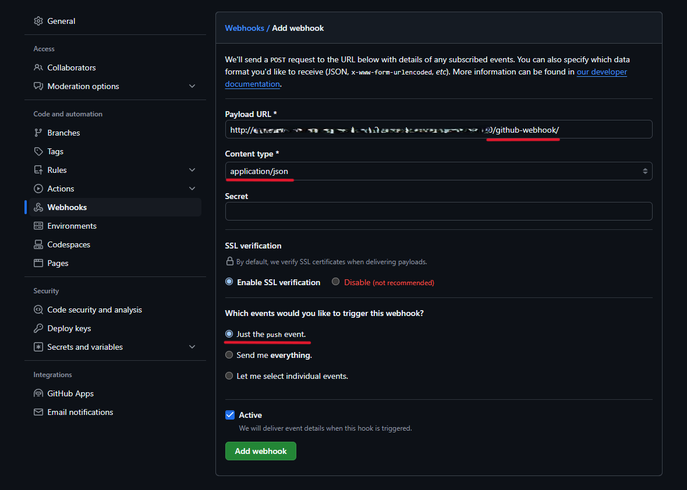Image resolution: width=687 pixels, height=490 pixels.
Task: Click the Code security and analysis icon
Action: click(38, 310)
